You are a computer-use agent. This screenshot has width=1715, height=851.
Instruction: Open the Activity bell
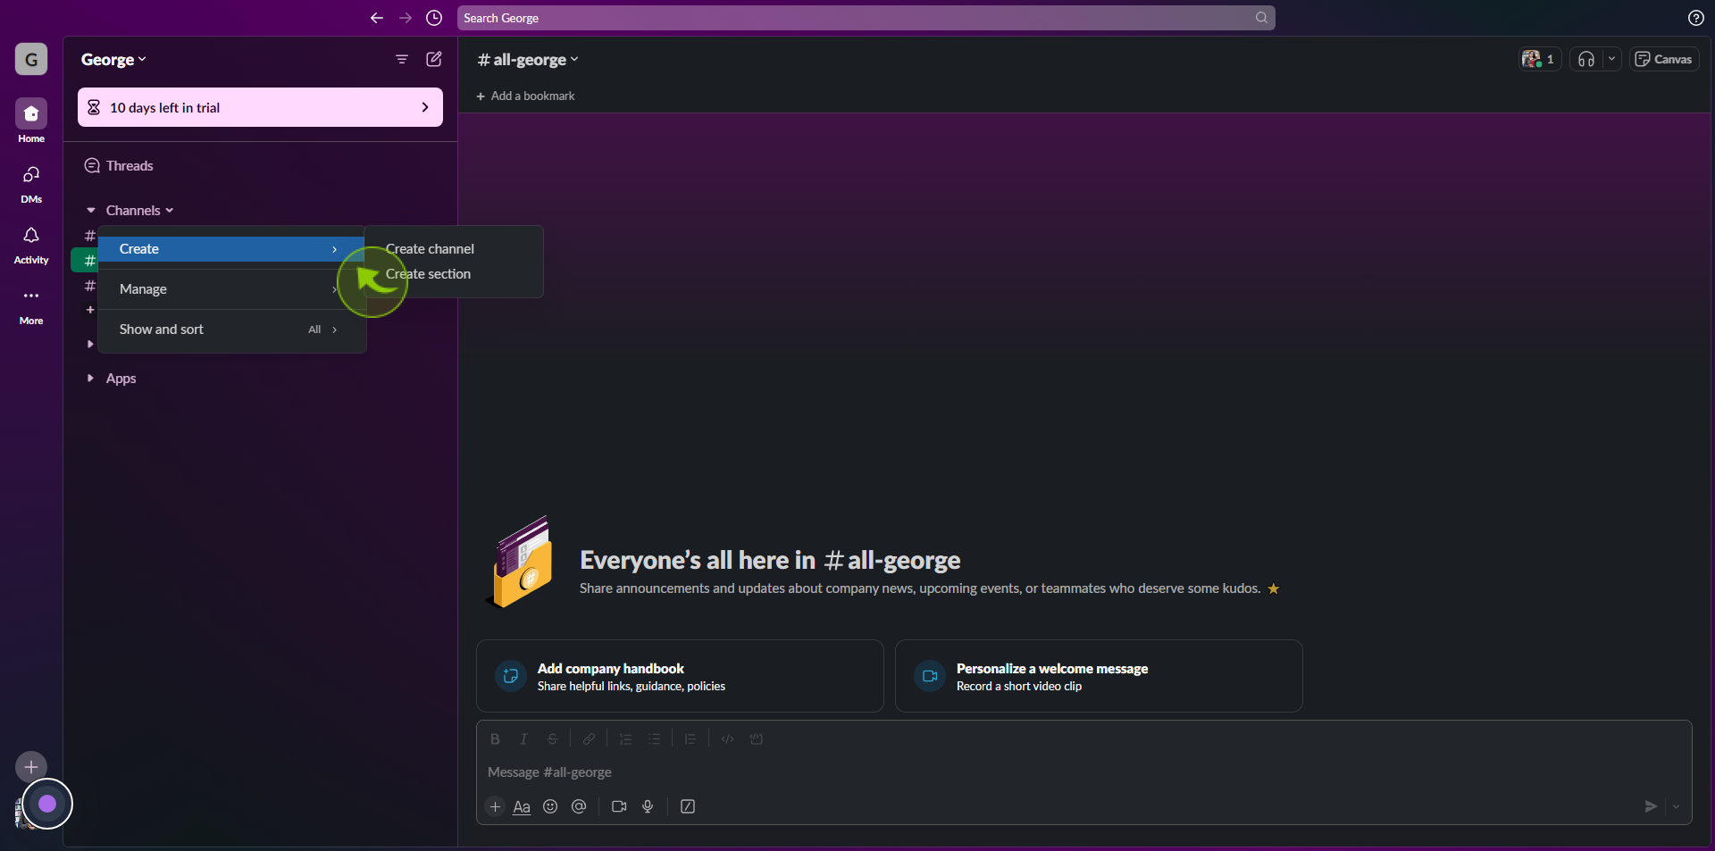point(31,245)
